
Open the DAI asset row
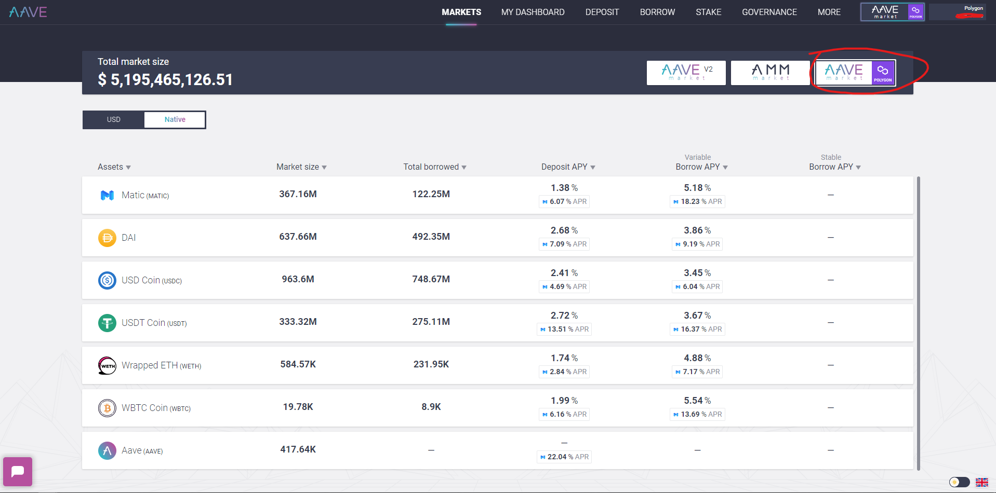pyautogui.click(x=497, y=238)
